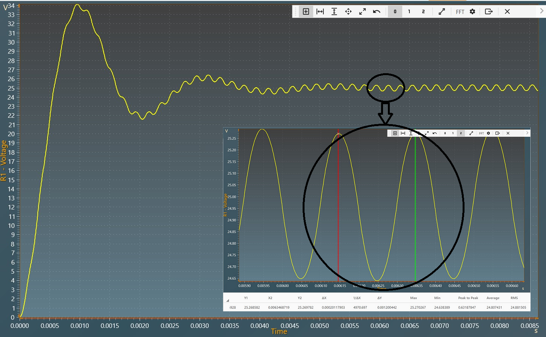Click the FFT button in main toolbar
This screenshot has width=546, height=337.
tap(460, 12)
